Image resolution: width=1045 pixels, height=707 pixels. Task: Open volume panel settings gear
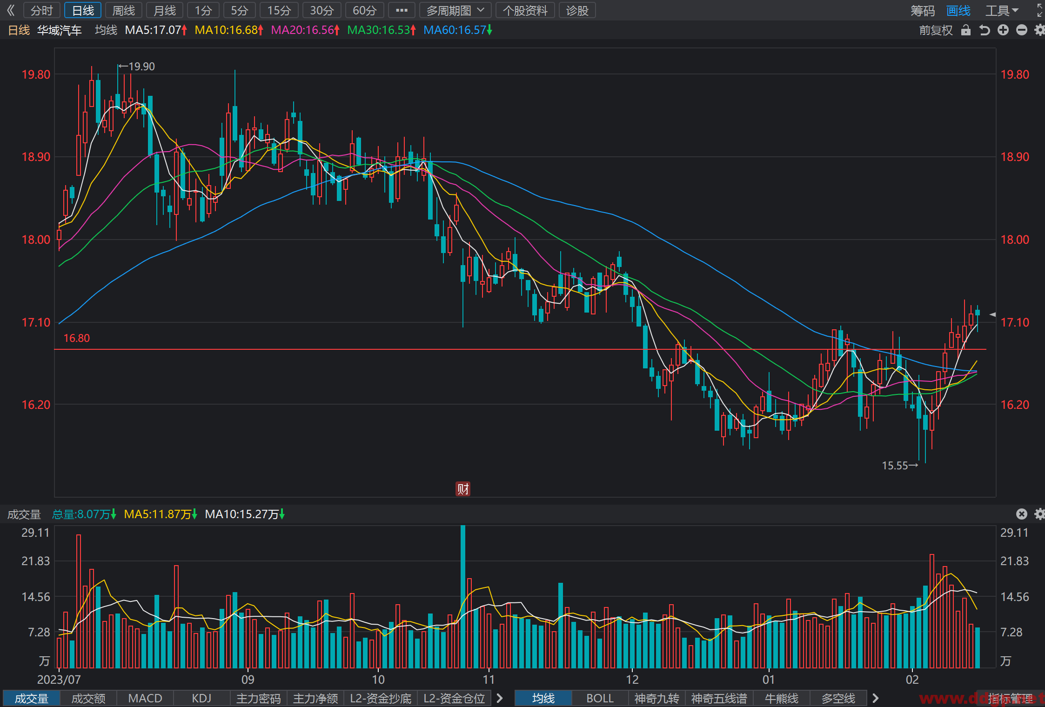tap(1039, 514)
